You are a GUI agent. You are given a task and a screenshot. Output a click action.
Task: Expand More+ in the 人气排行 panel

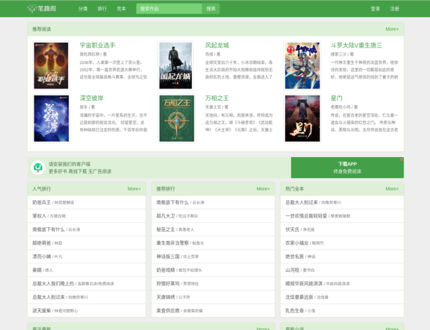coord(134,189)
